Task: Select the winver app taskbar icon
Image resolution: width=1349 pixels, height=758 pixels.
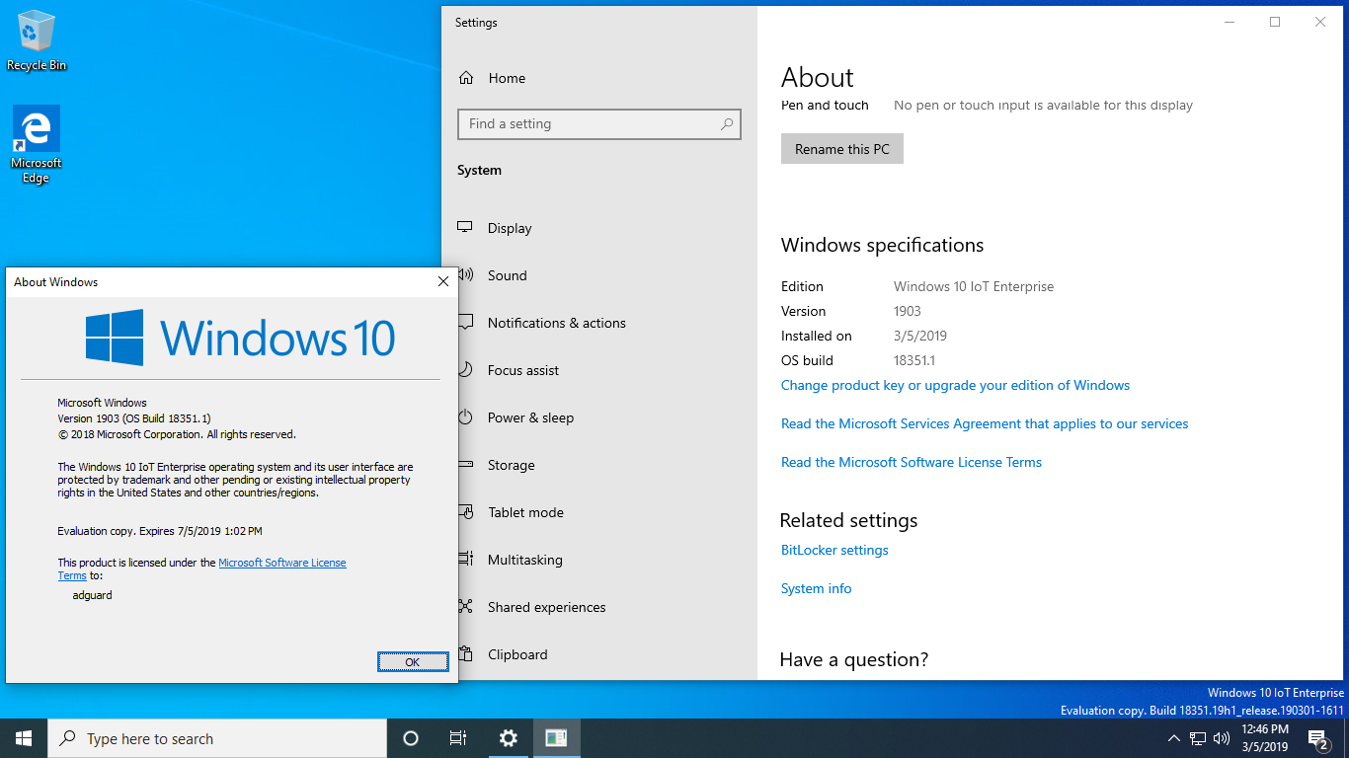Action: pos(556,738)
